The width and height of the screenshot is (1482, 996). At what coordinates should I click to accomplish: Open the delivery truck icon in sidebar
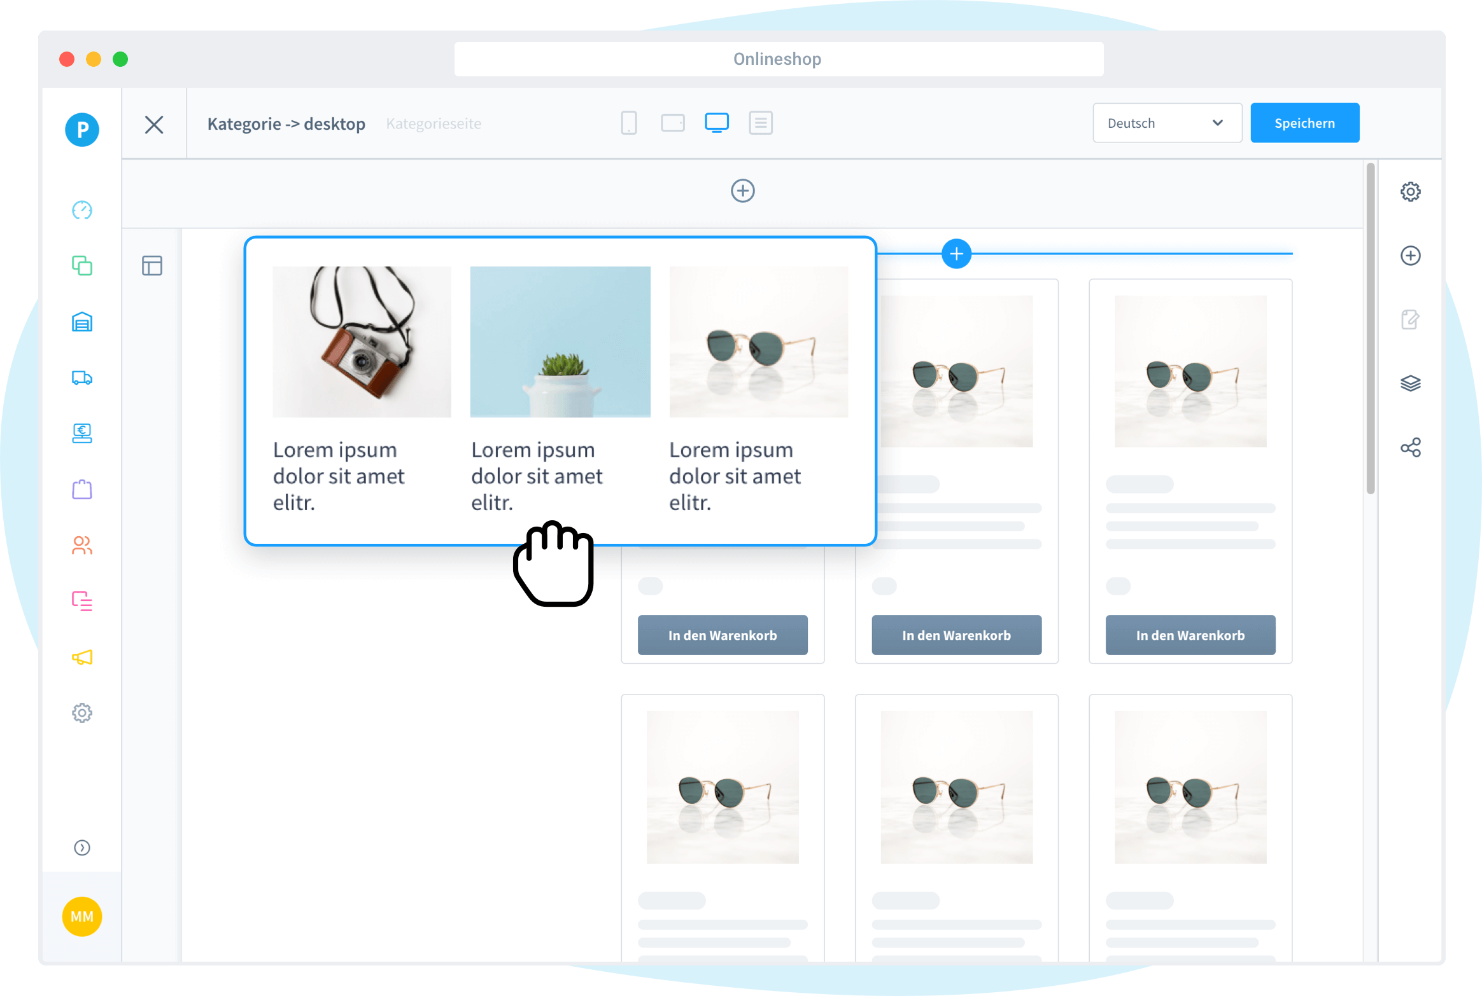coord(82,378)
